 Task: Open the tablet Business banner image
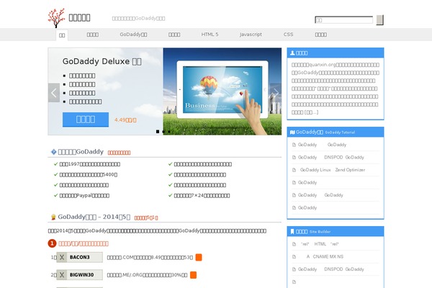coord(222,91)
